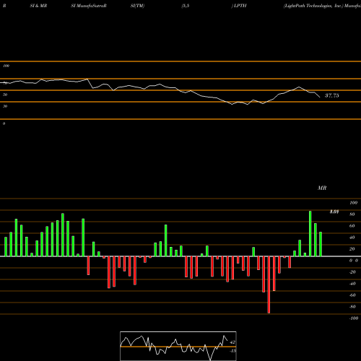The width and height of the screenshot is (361, 361).
Task: Click the RSI value label 37.75
Action: point(332,95)
